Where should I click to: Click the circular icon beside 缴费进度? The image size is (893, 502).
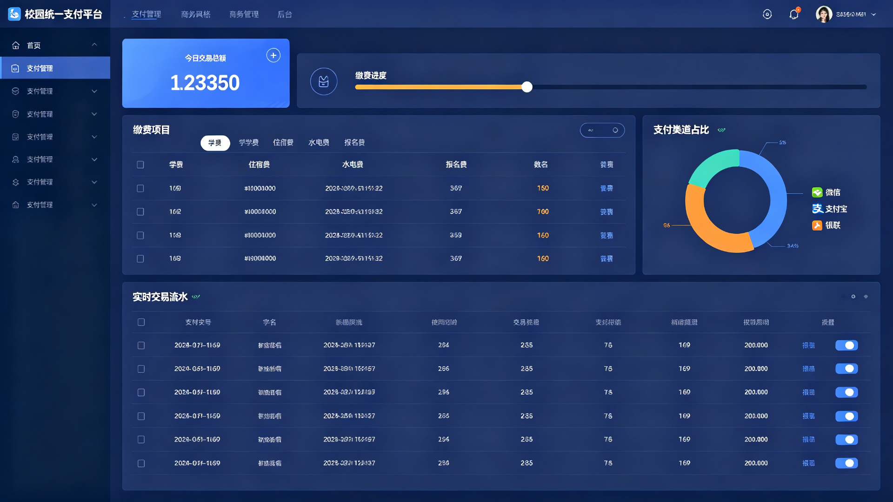tap(324, 81)
